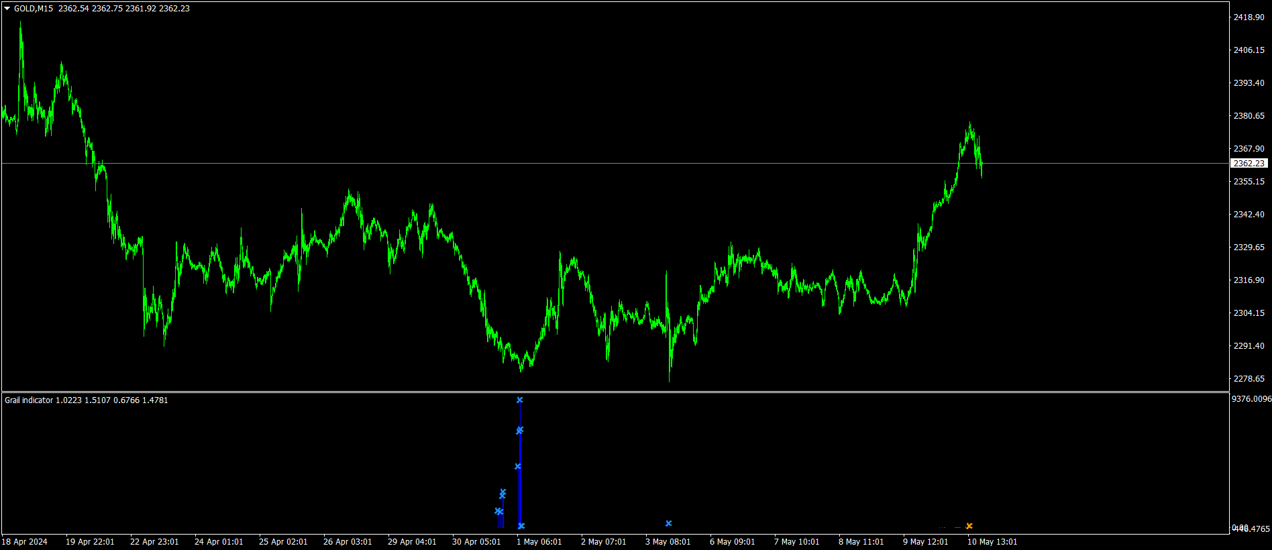
Task: Click the 8 May 11:01 time label
Action: (x=861, y=542)
